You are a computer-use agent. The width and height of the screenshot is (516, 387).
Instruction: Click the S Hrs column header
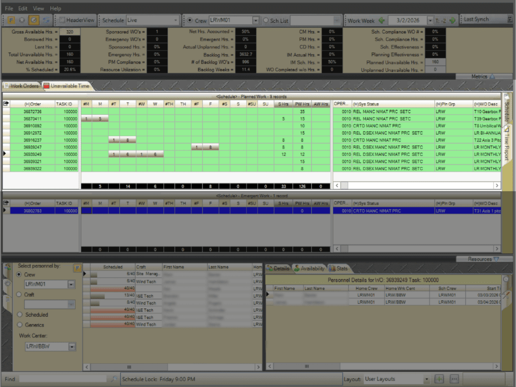(283, 104)
